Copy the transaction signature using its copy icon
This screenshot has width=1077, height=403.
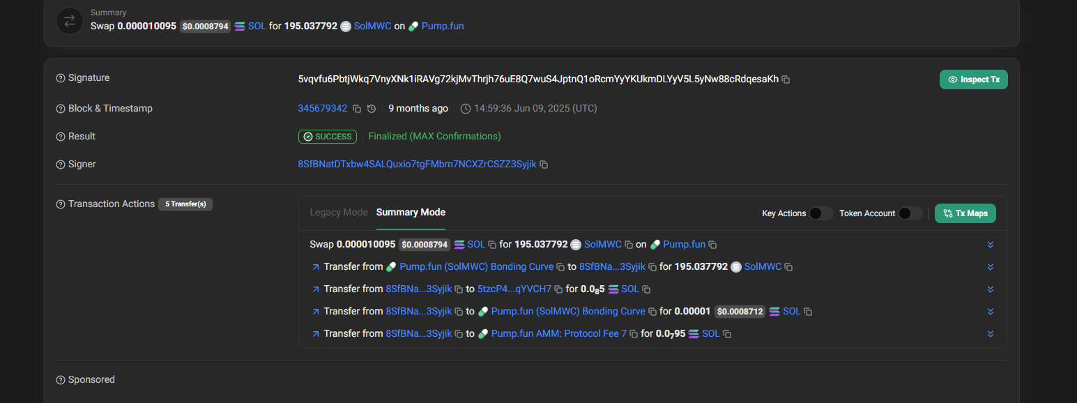click(x=786, y=79)
